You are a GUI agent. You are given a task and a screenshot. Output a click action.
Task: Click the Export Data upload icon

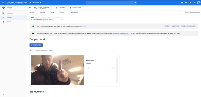(x=71, y=8)
